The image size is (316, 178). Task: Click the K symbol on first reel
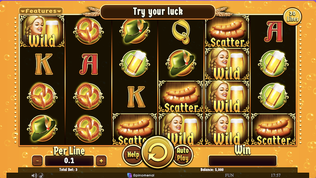(44, 64)
